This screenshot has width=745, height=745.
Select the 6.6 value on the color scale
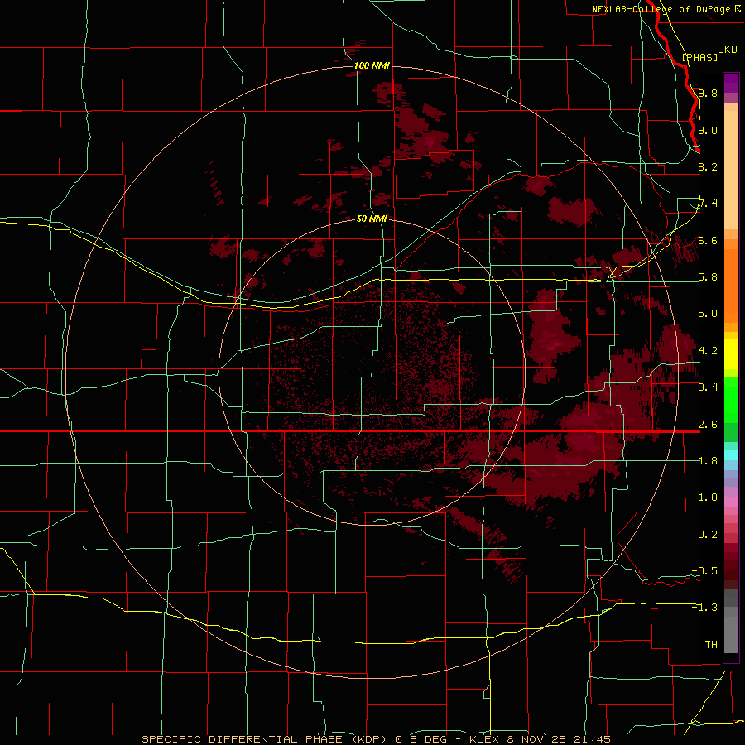(x=708, y=240)
